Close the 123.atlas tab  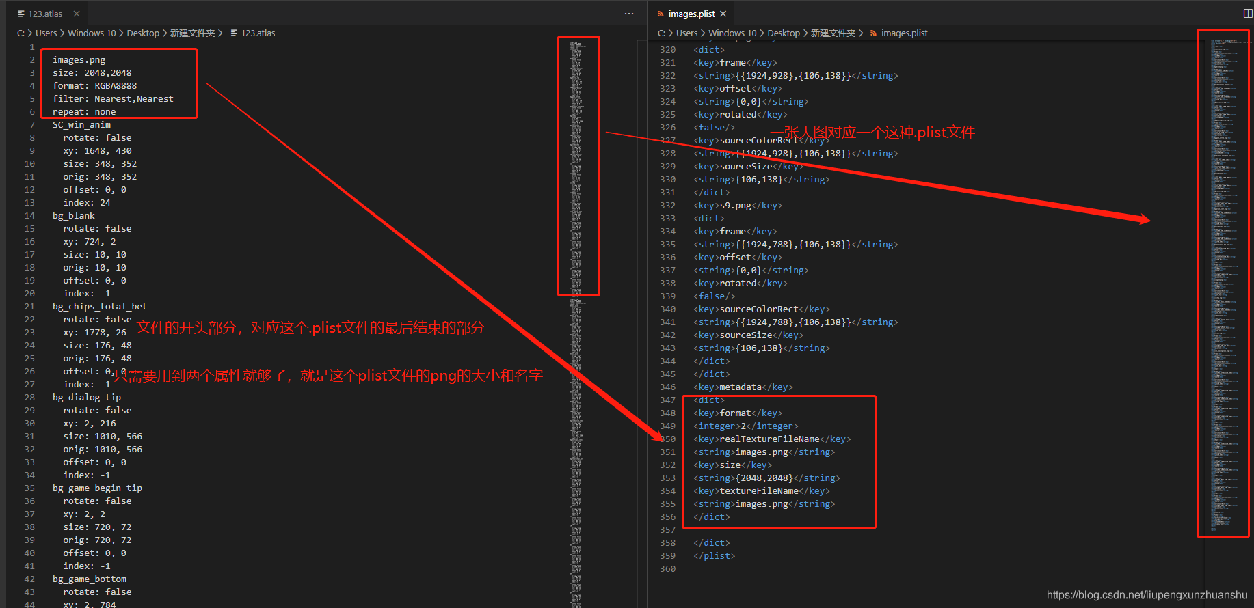(x=77, y=14)
